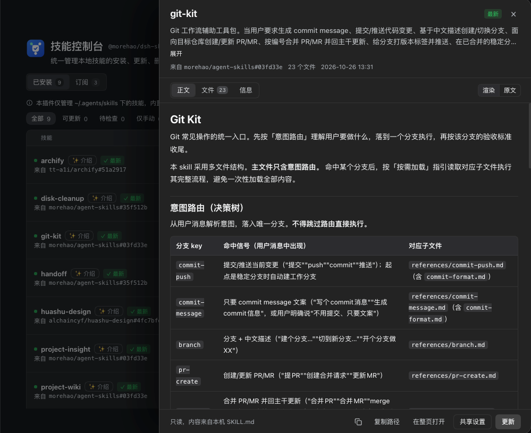Open the project-insight 介绍 badge
The width and height of the screenshot is (531, 433).
[x=109, y=349]
